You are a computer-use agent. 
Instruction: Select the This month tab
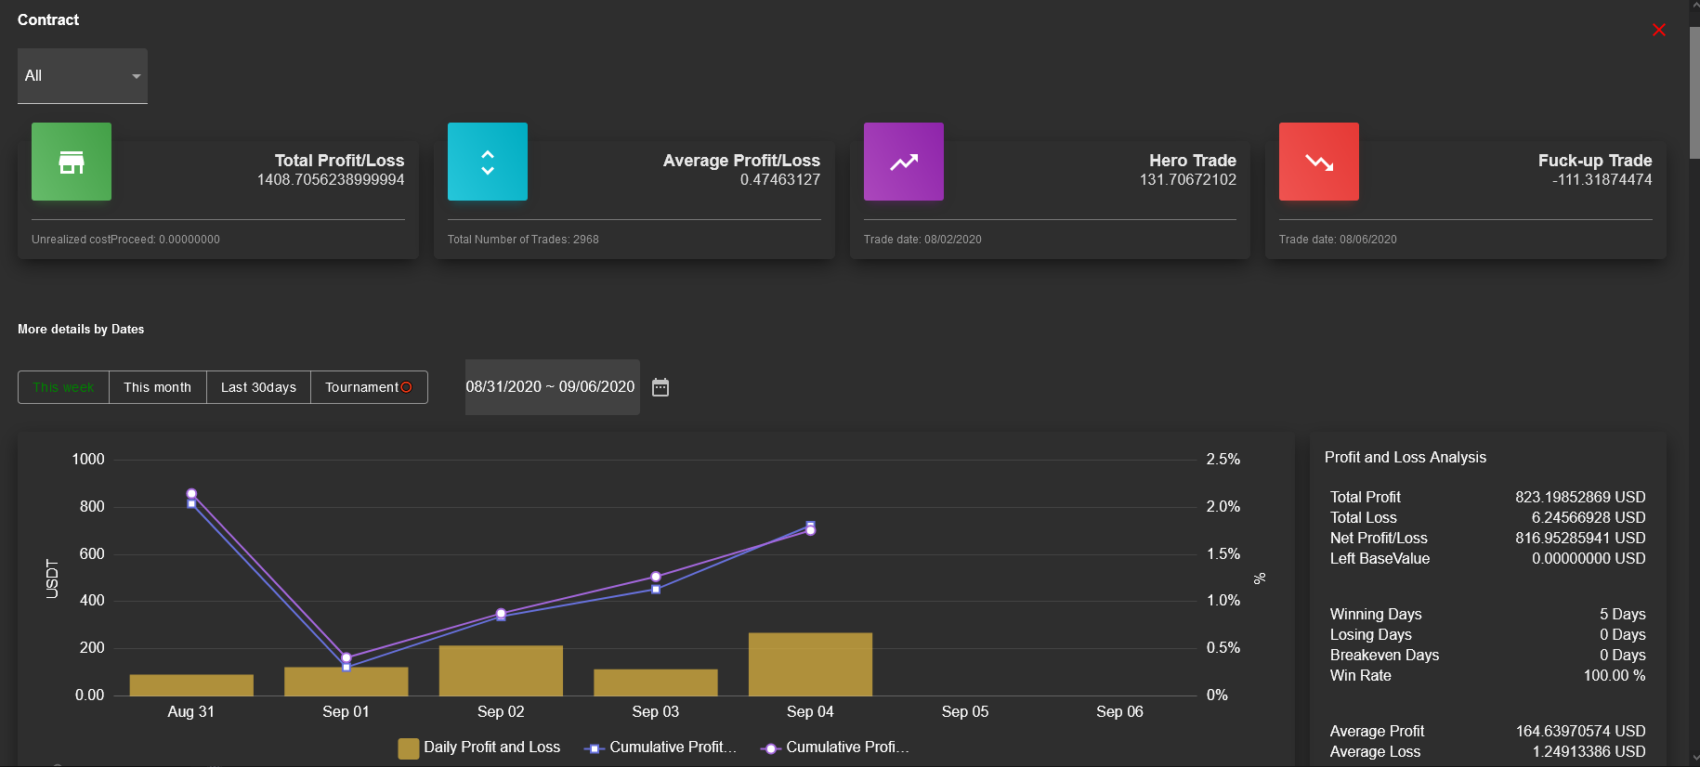pos(158,387)
